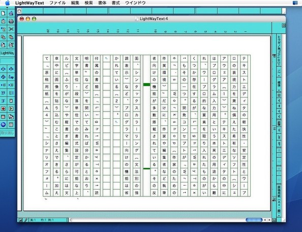Open the Apple menu
Image resolution: width=302 pixels, height=232 pixels.
point(7,3)
